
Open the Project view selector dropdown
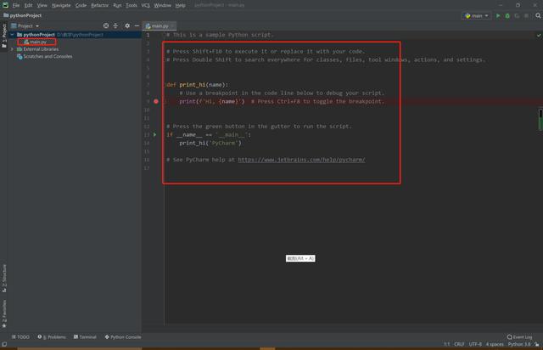[25, 26]
